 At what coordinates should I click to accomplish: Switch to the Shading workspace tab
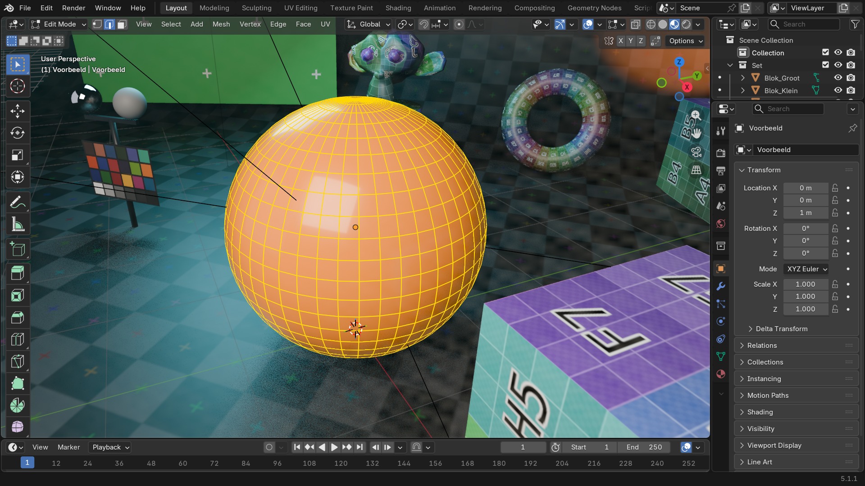(x=398, y=8)
